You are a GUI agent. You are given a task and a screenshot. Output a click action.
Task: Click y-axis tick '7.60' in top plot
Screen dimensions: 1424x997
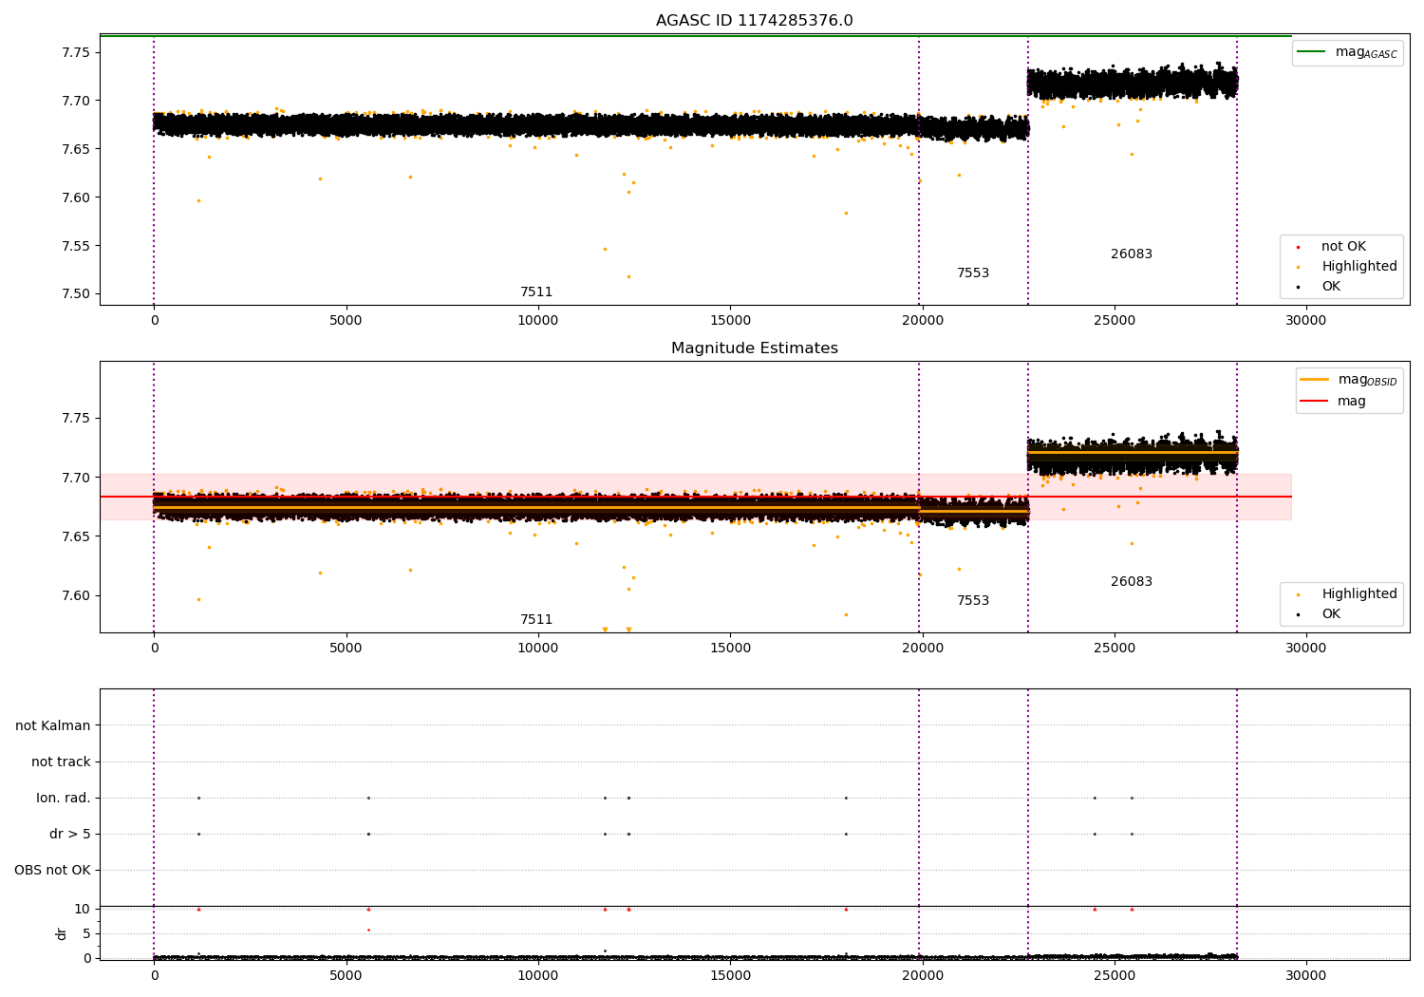pos(75,198)
